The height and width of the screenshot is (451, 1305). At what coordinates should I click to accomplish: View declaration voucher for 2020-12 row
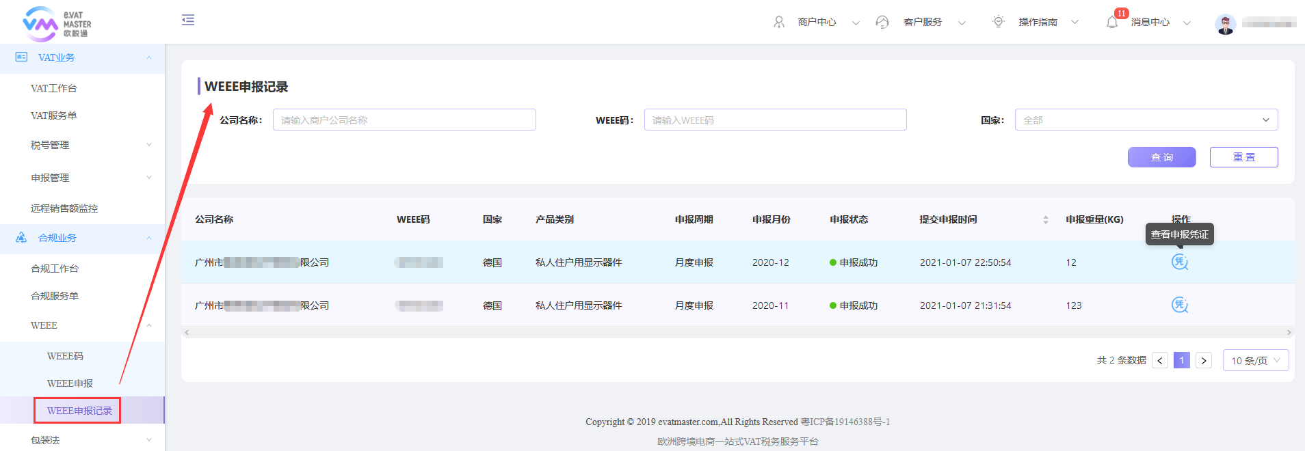pyautogui.click(x=1180, y=262)
